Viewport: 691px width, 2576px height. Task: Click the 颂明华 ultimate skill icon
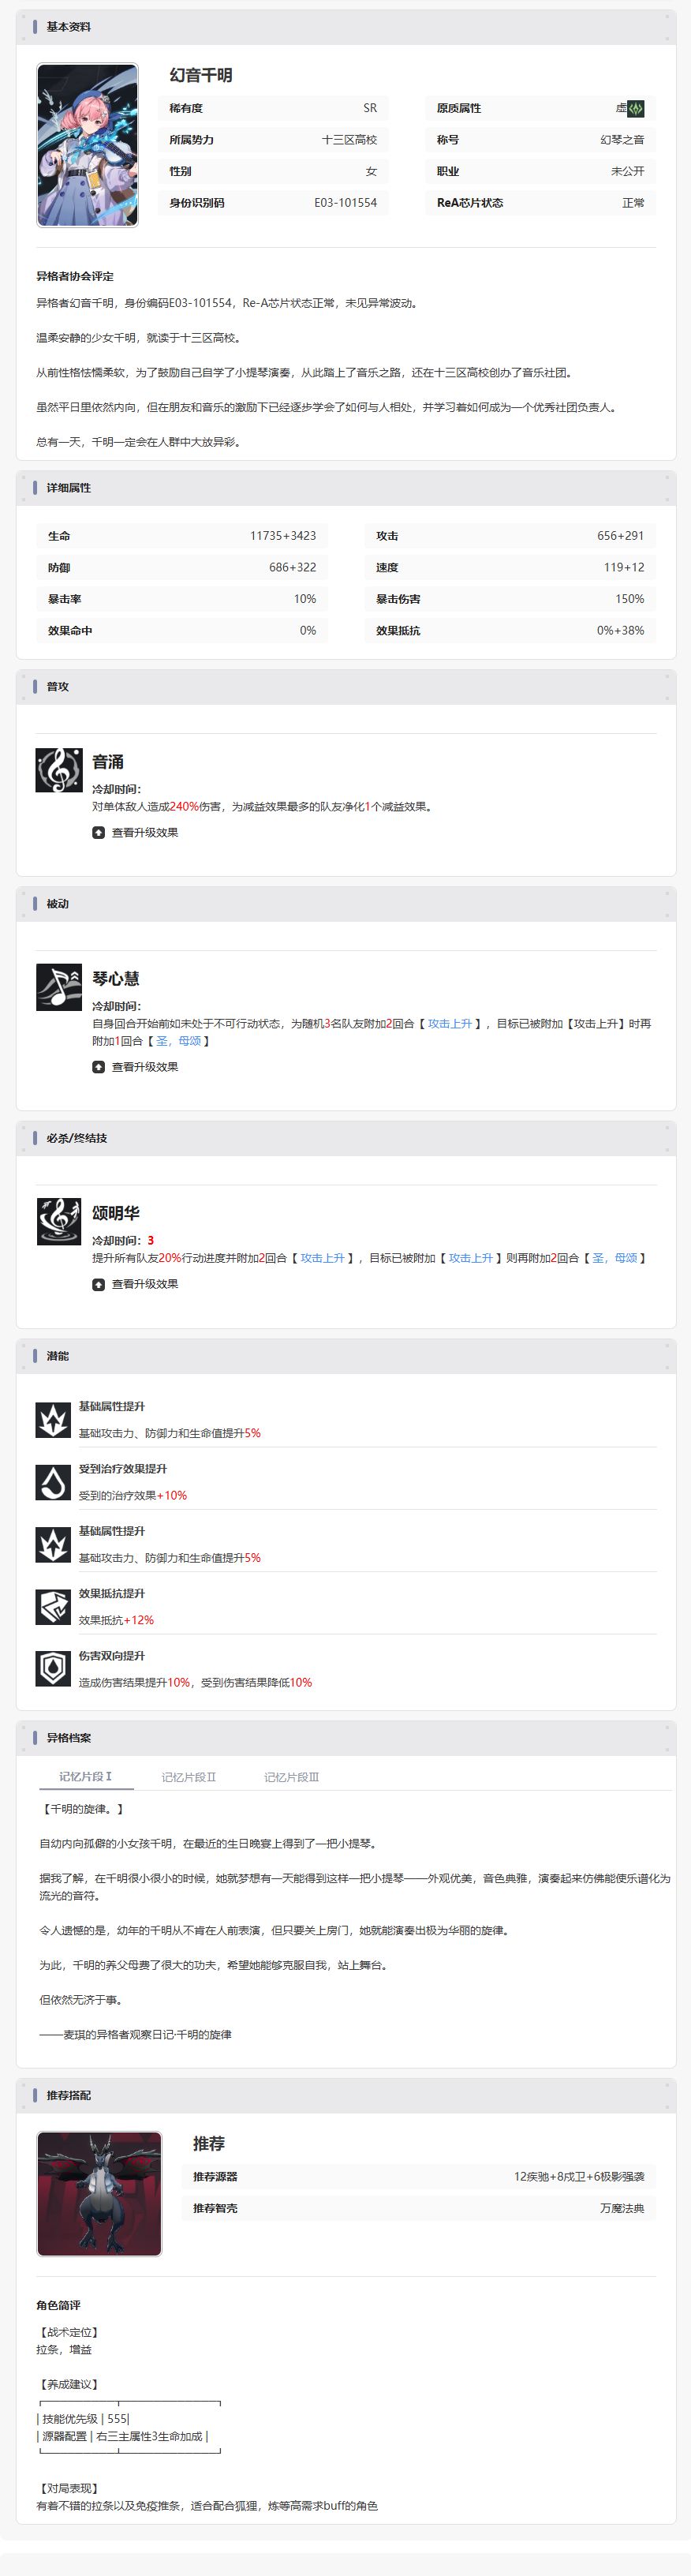[x=59, y=1221]
